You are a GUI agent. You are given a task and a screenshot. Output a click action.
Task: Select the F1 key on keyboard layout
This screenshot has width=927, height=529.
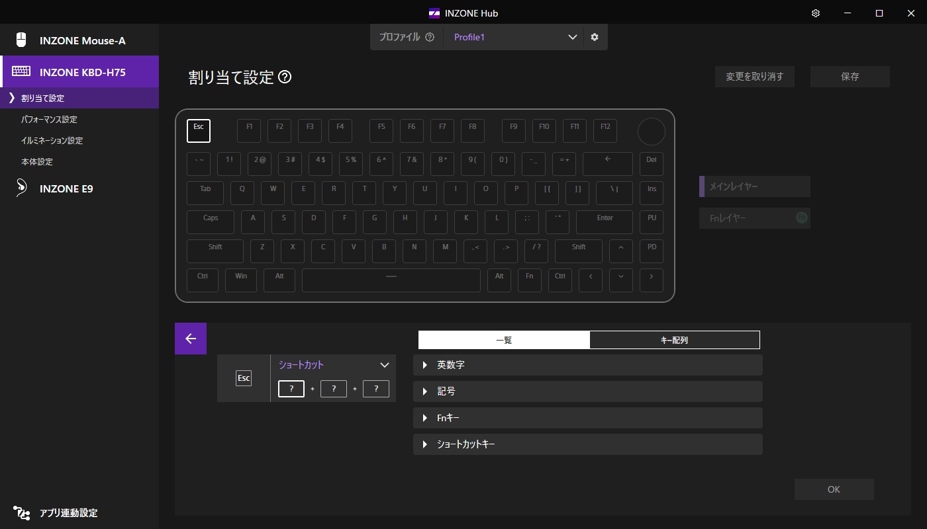tap(249, 131)
